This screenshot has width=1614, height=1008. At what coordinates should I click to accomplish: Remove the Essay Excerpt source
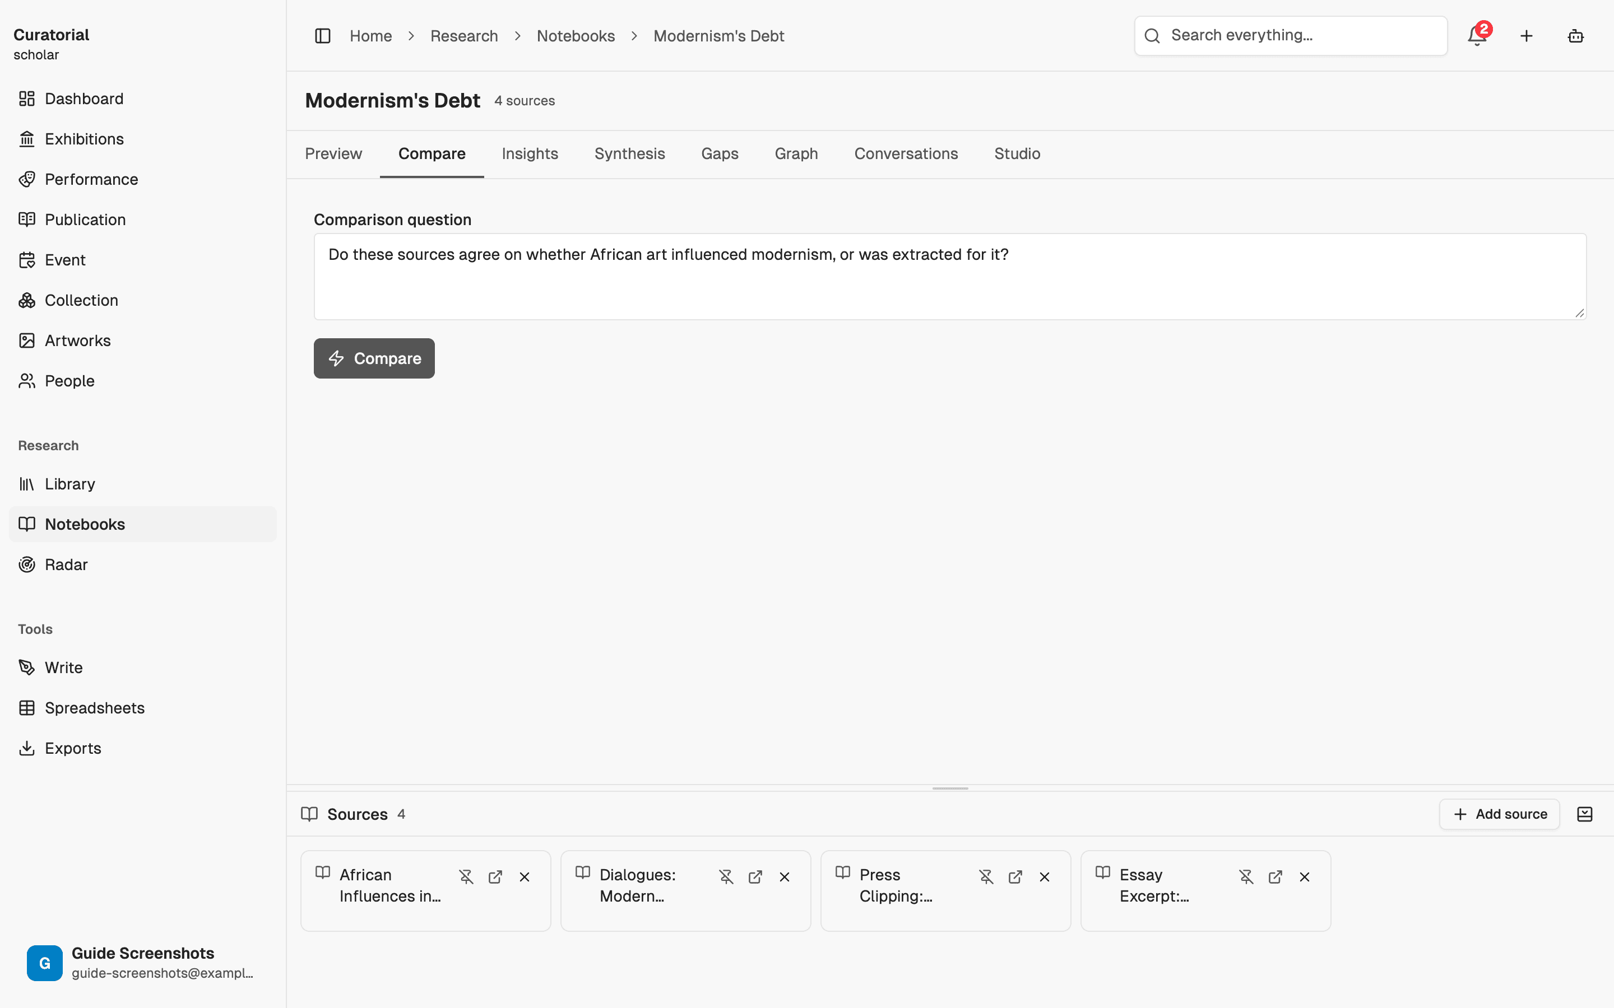click(1305, 876)
